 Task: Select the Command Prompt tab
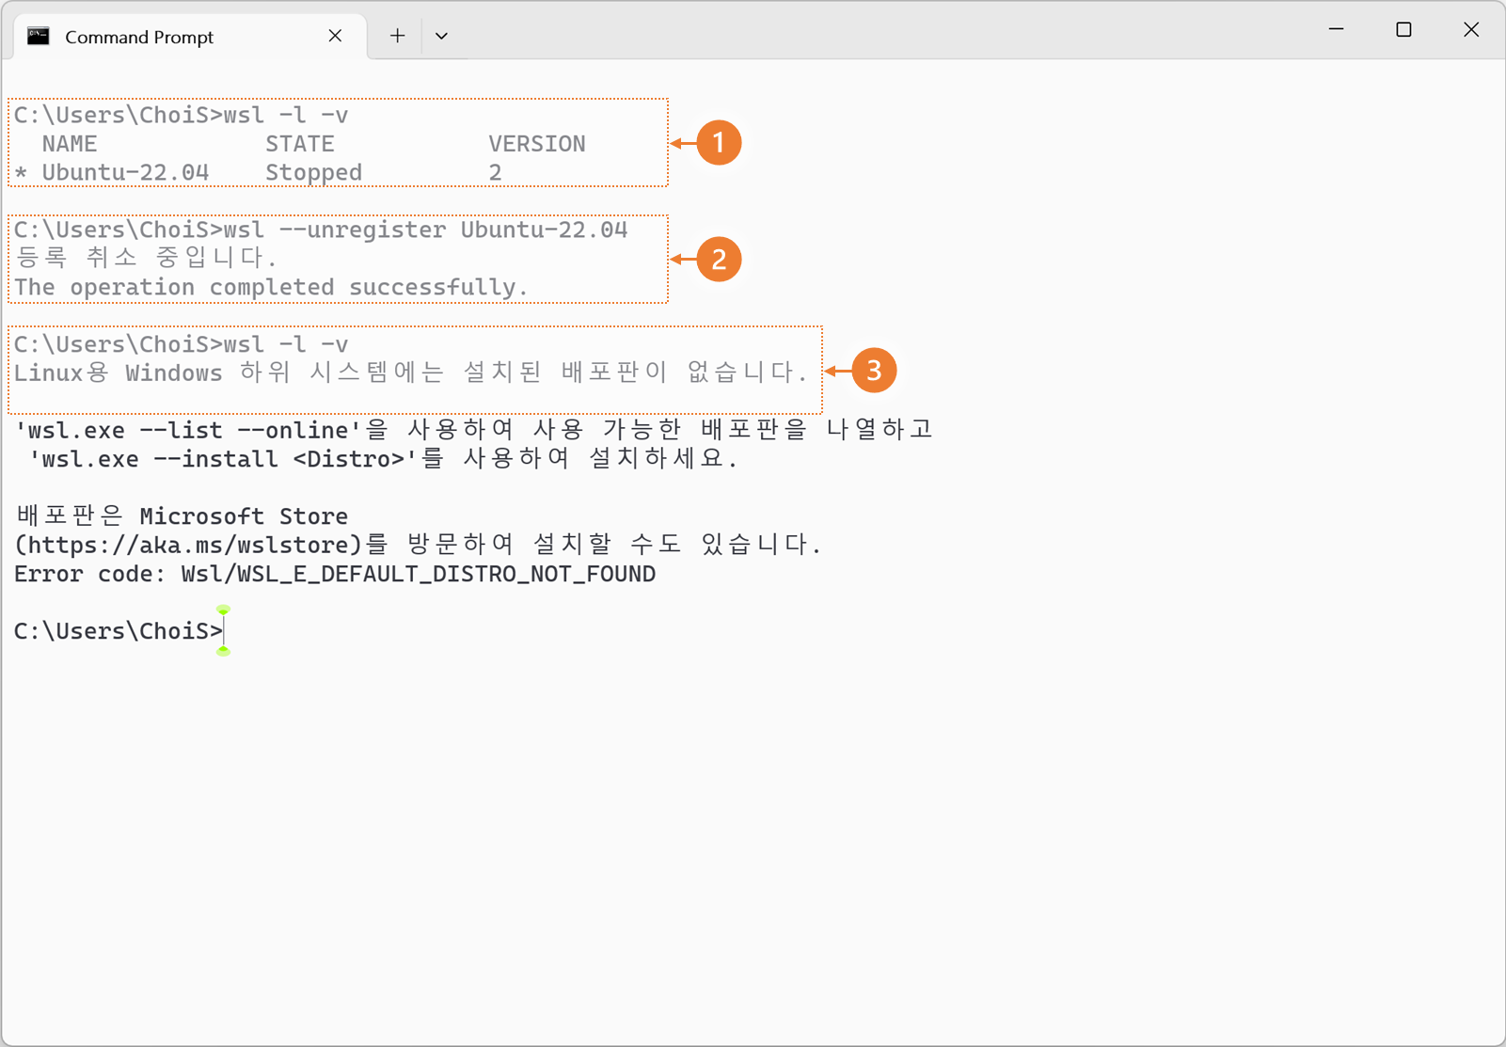pyautogui.click(x=190, y=37)
